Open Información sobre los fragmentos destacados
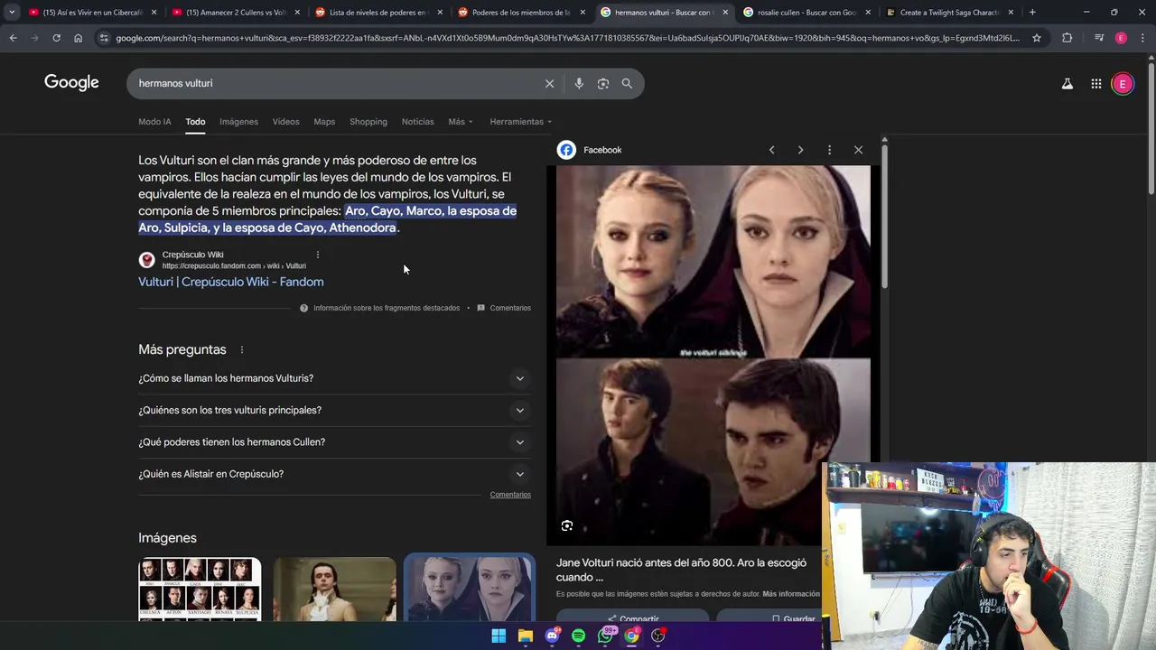Viewport: 1156px width, 650px height. pos(379,308)
